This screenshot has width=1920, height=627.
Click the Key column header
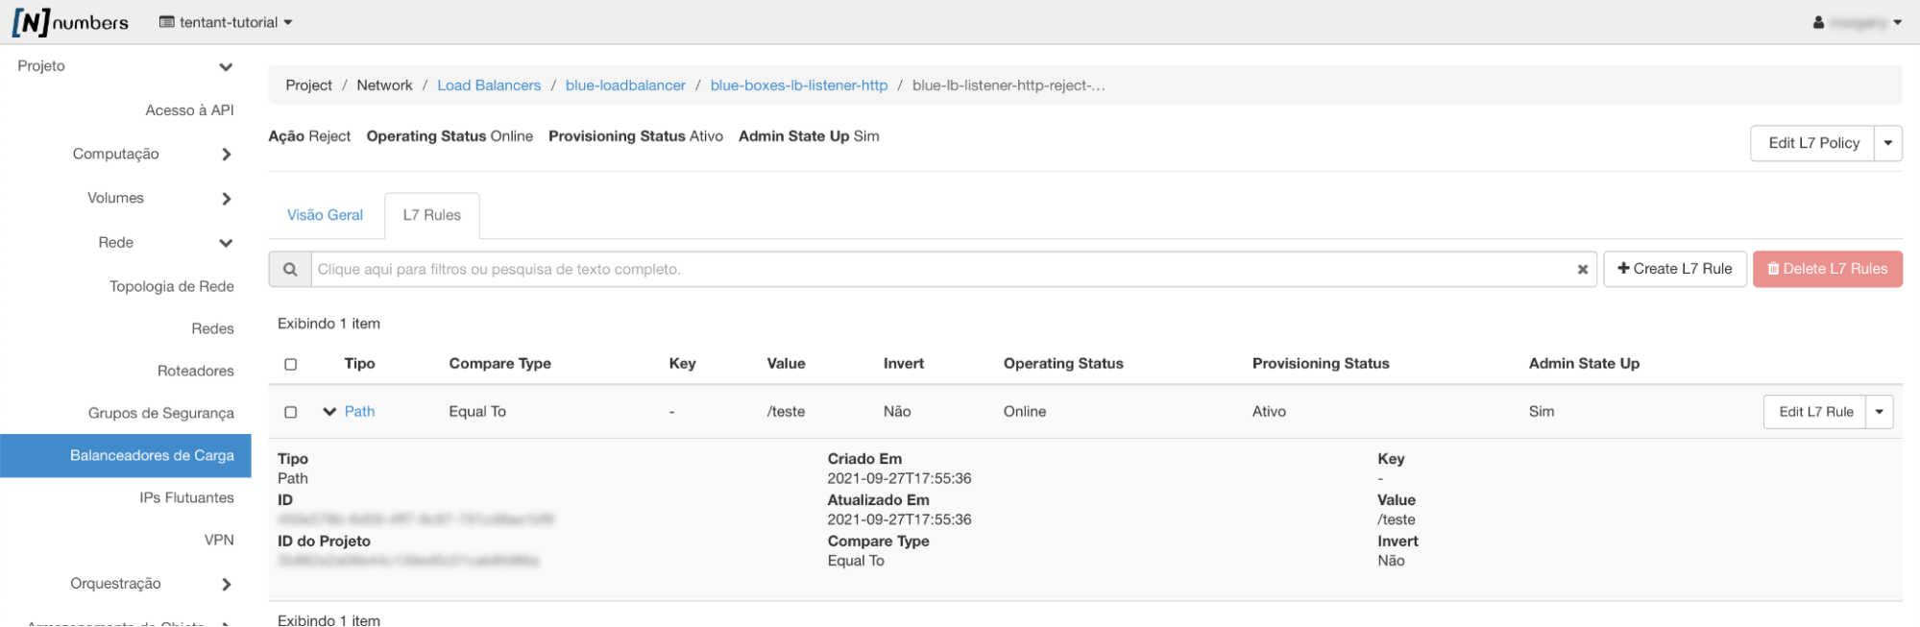682,364
